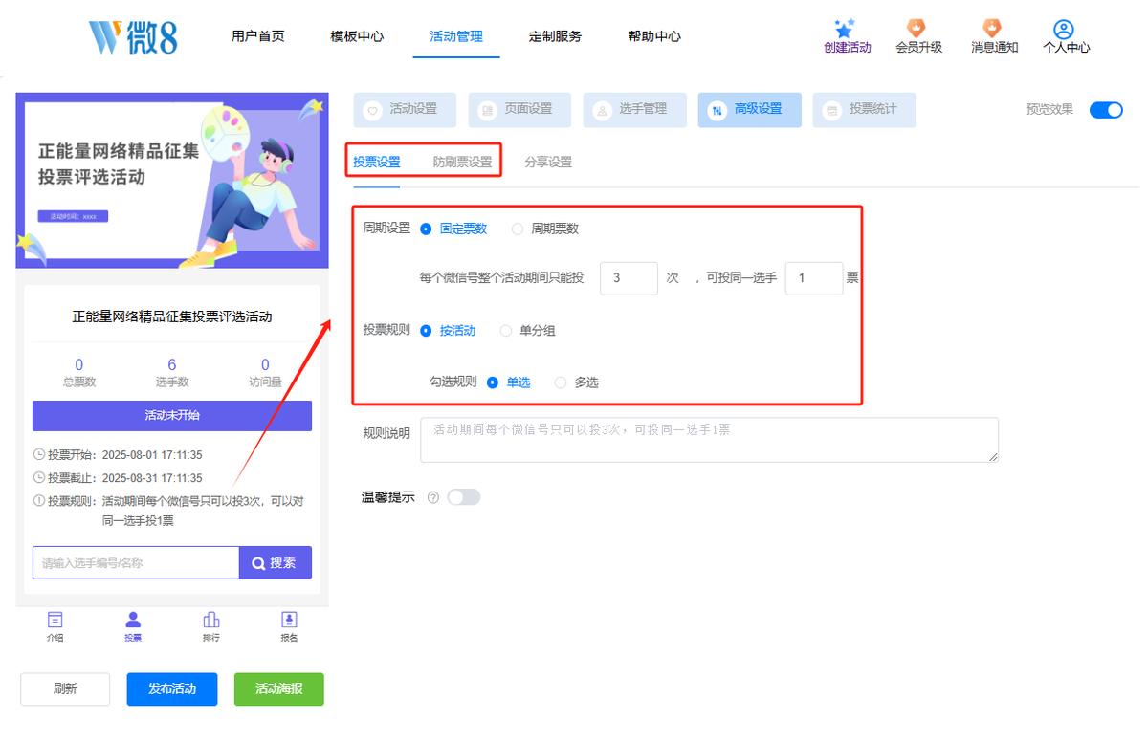Click the 选手管理 settings tab

pyautogui.click(x=635, y=110)
